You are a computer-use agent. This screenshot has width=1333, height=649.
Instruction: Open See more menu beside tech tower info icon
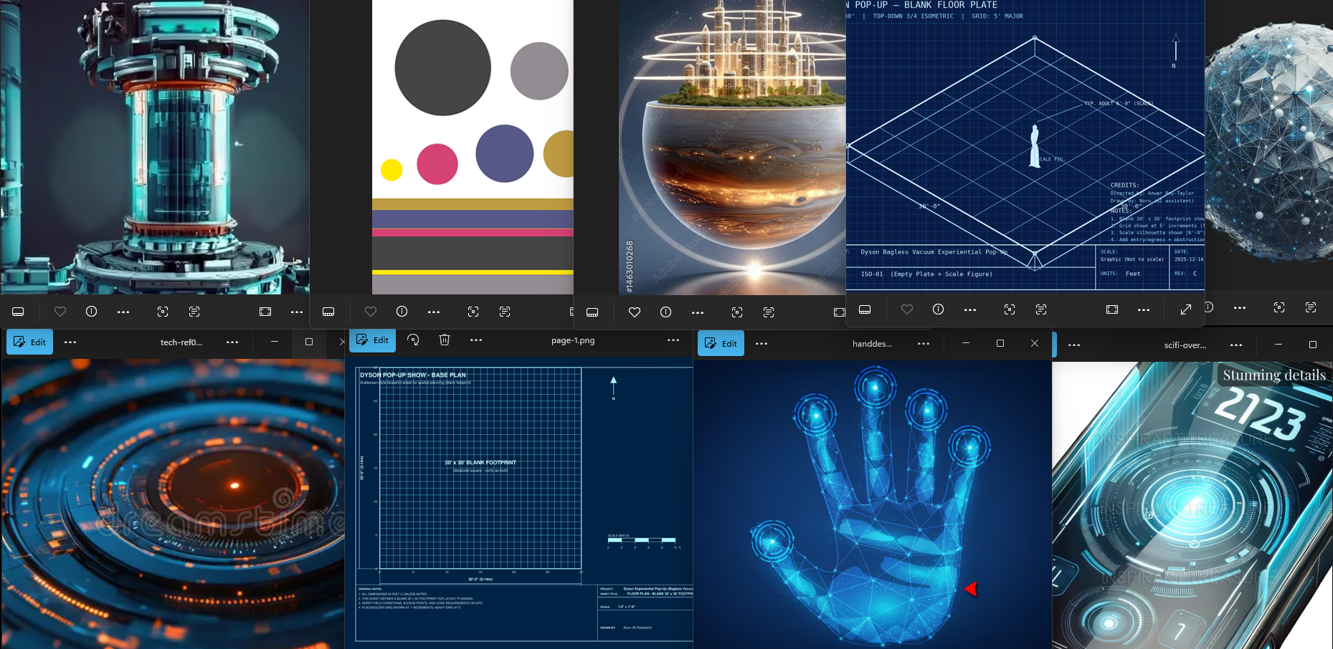123,312
